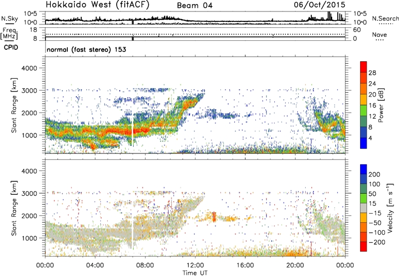Select the '1000' tick in the velocity panel
The height and width of the screenshot is (276, 399).
tap(29, 238)
